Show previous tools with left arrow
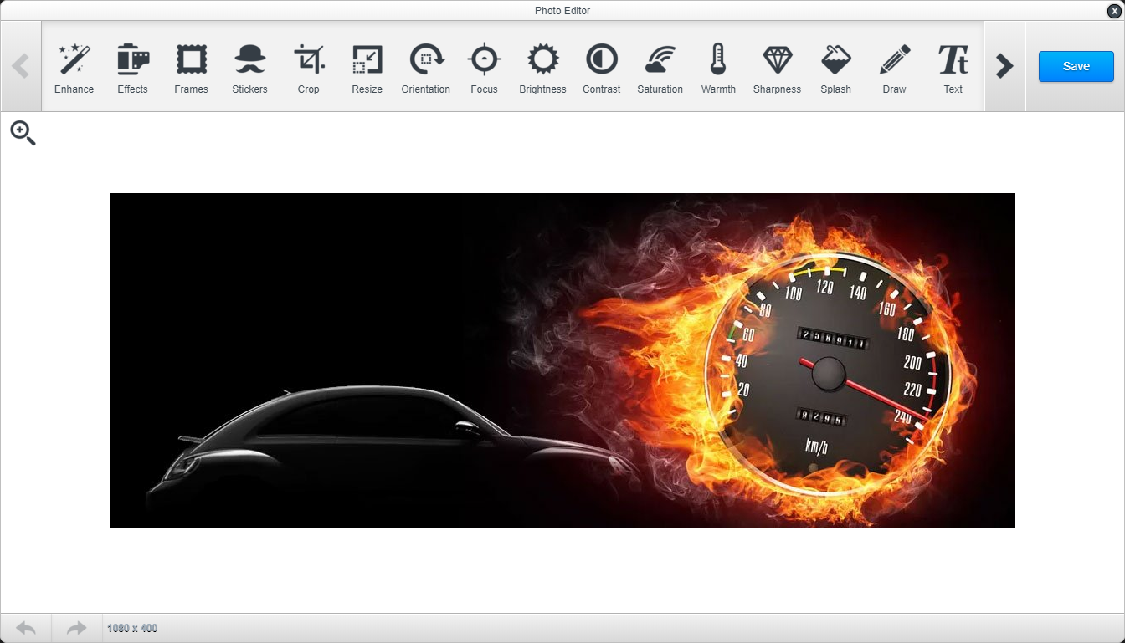The image size is (1125, 643). [x=21, y=66]
